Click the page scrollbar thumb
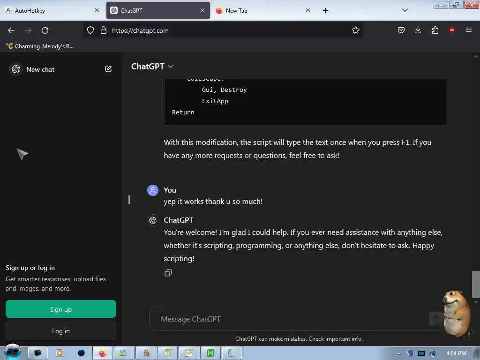 476,284
